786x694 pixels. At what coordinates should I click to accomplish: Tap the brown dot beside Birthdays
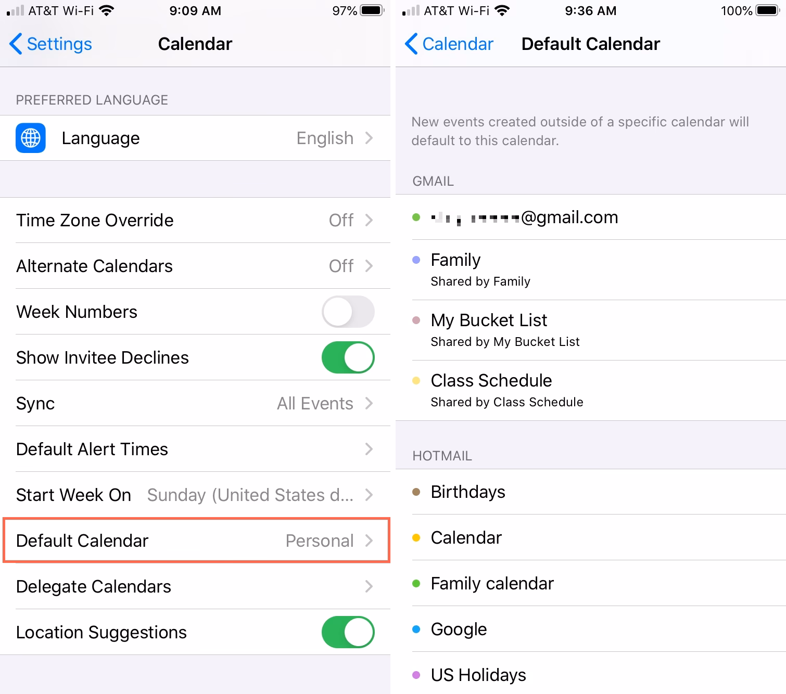(416, 492)
